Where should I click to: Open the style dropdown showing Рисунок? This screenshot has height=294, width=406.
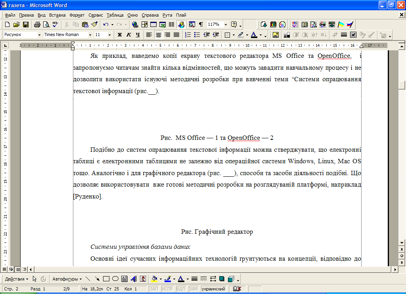39,35
